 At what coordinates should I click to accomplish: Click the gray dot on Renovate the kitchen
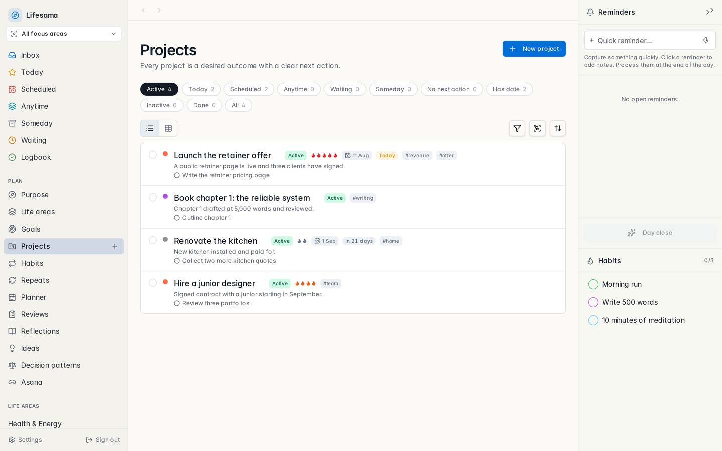coord(165,239)
